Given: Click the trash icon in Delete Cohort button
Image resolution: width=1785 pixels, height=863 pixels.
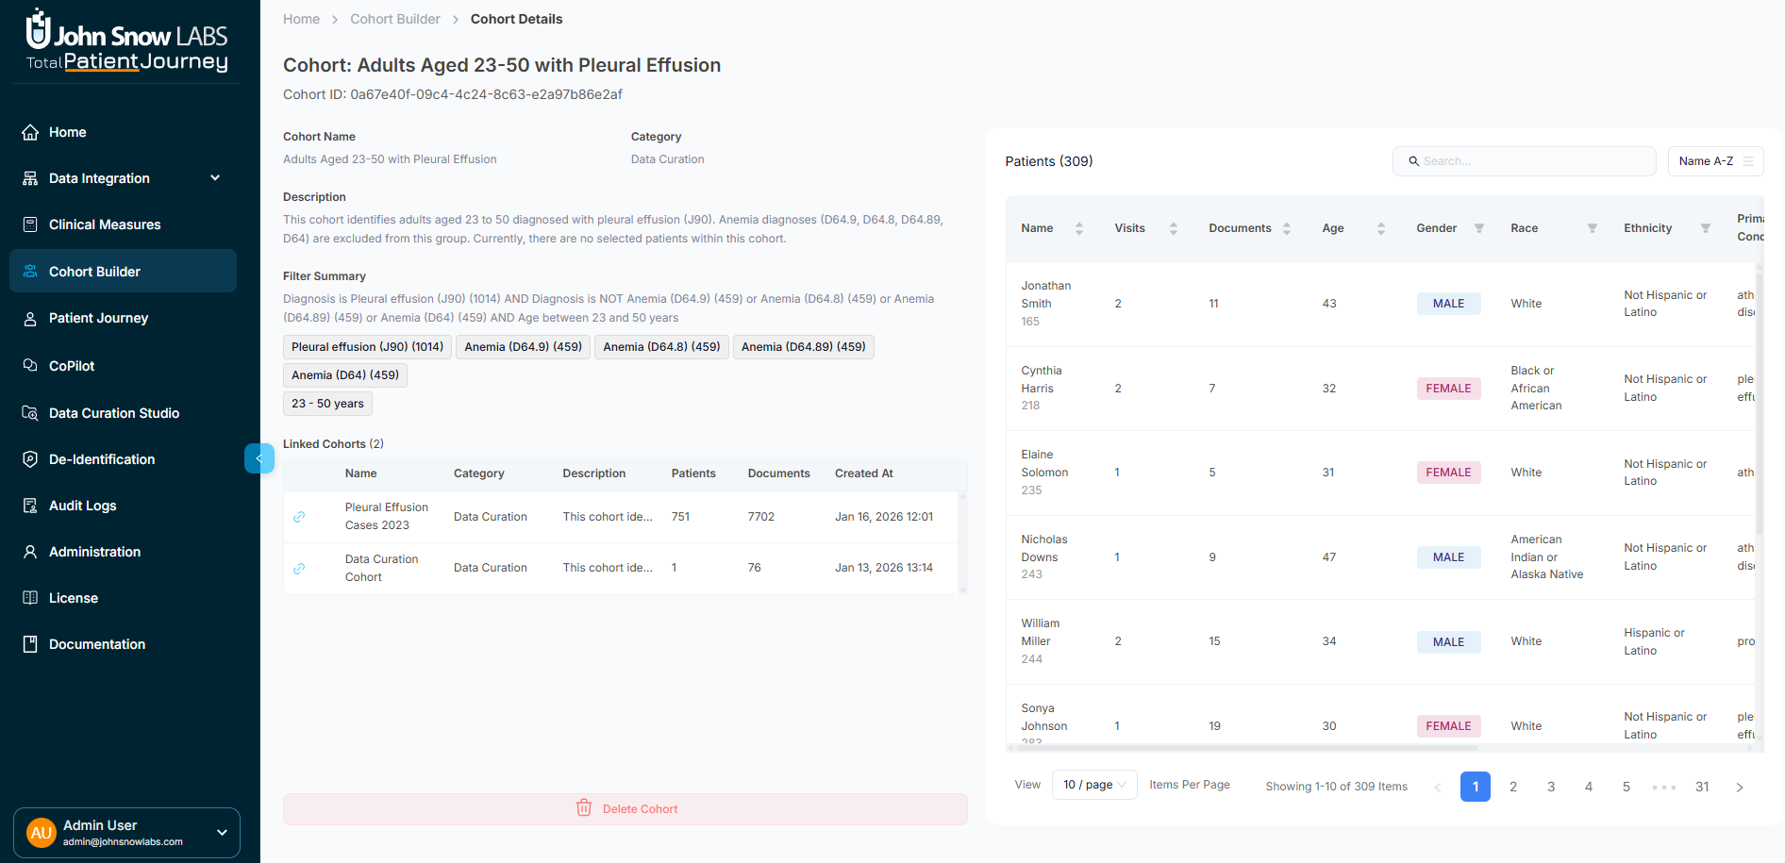Looking at the screenshot, I should pyautogui.click(x=584, y=808).
